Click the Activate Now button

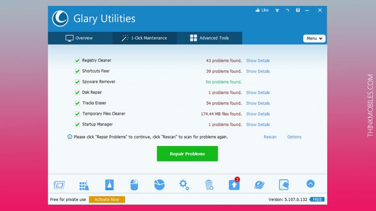point(107,200)
